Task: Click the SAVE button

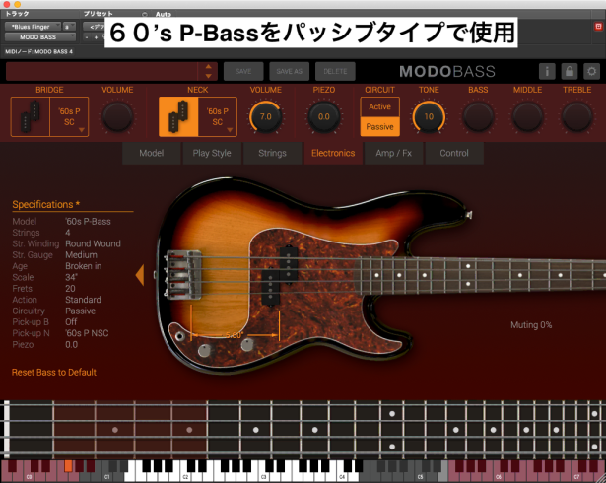Action: [x=243, y=72]
